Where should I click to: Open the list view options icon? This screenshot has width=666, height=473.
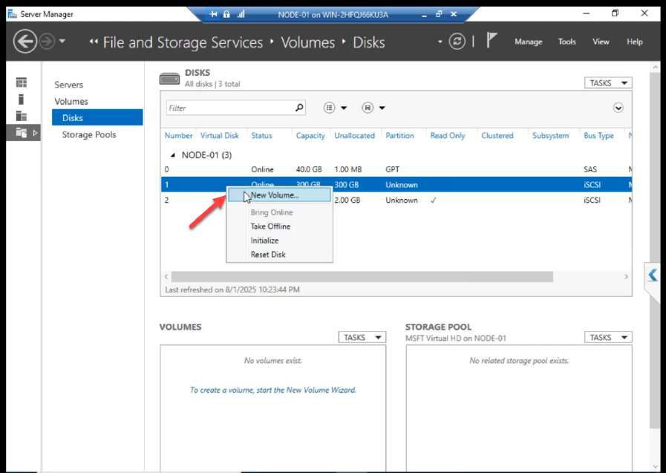(x=329, y=108)
